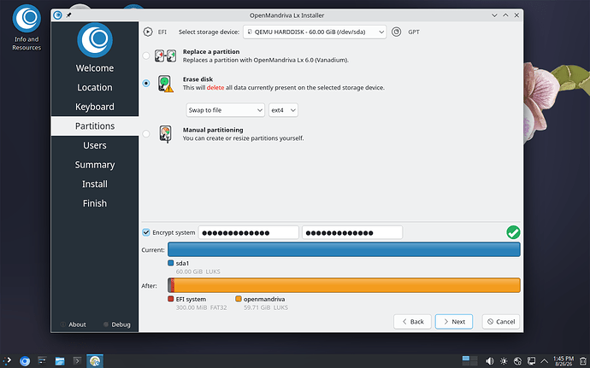This screenshot has height=368, width=590.
Task: Click the first encryption passphrase field
Action: (249, 233)
